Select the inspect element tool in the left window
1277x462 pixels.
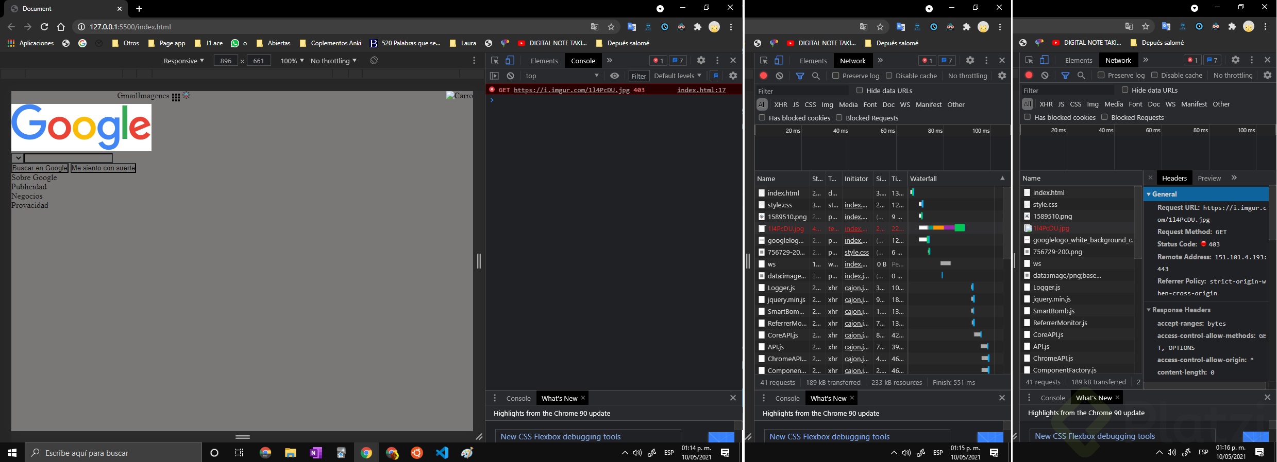[x=495, y=60]
